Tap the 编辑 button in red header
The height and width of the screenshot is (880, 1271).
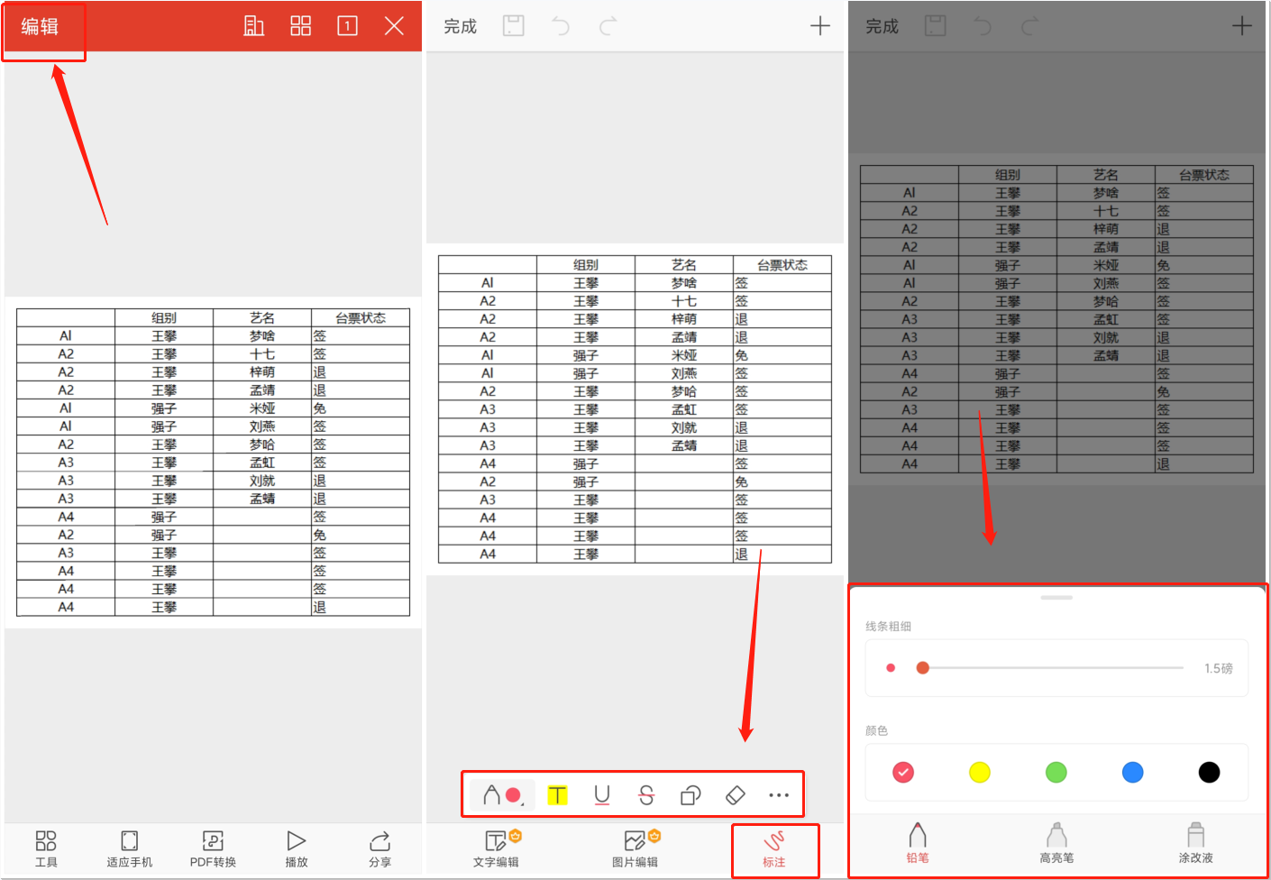tap(40, 26)
